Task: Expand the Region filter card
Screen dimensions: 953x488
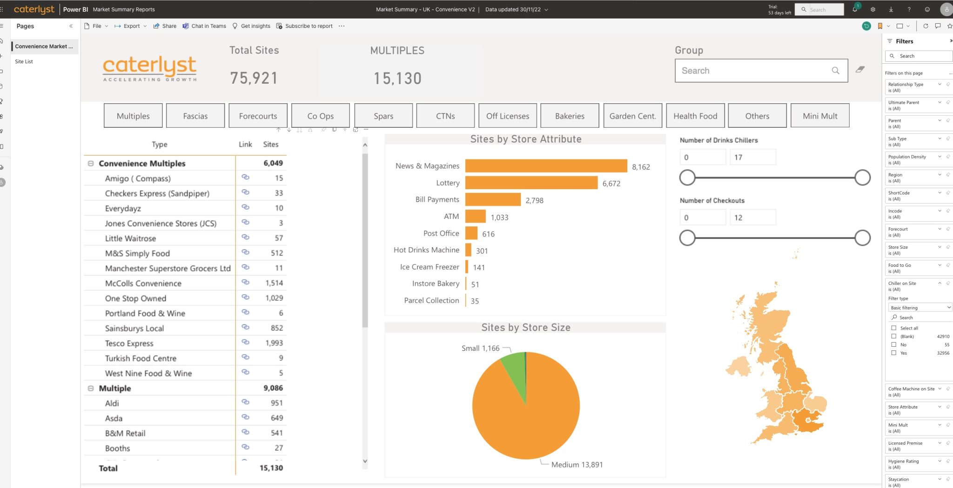Action: (940, 175)
